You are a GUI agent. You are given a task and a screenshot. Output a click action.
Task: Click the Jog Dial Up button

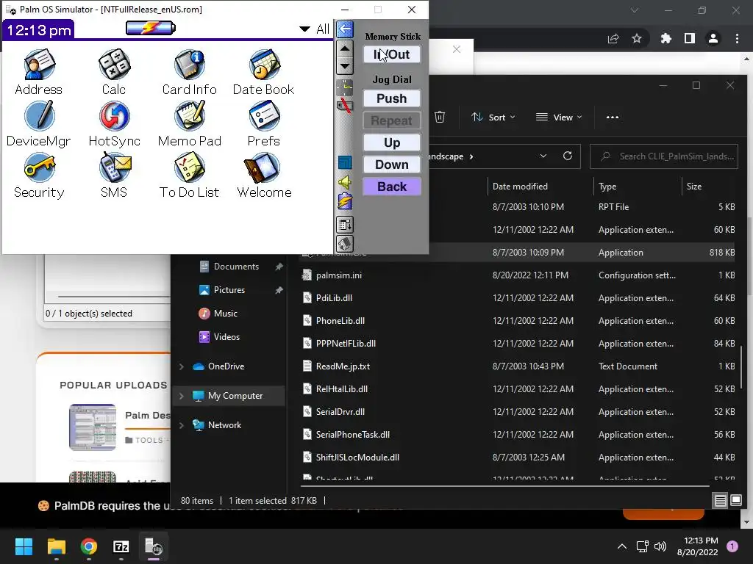click(392, 142)
